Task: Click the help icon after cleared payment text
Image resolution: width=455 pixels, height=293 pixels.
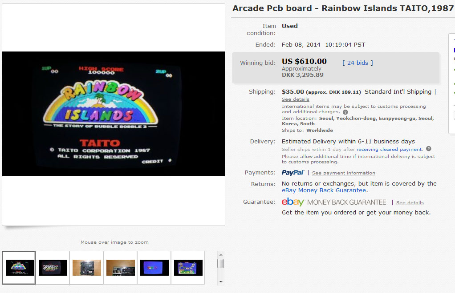Action: coord(429,149)
